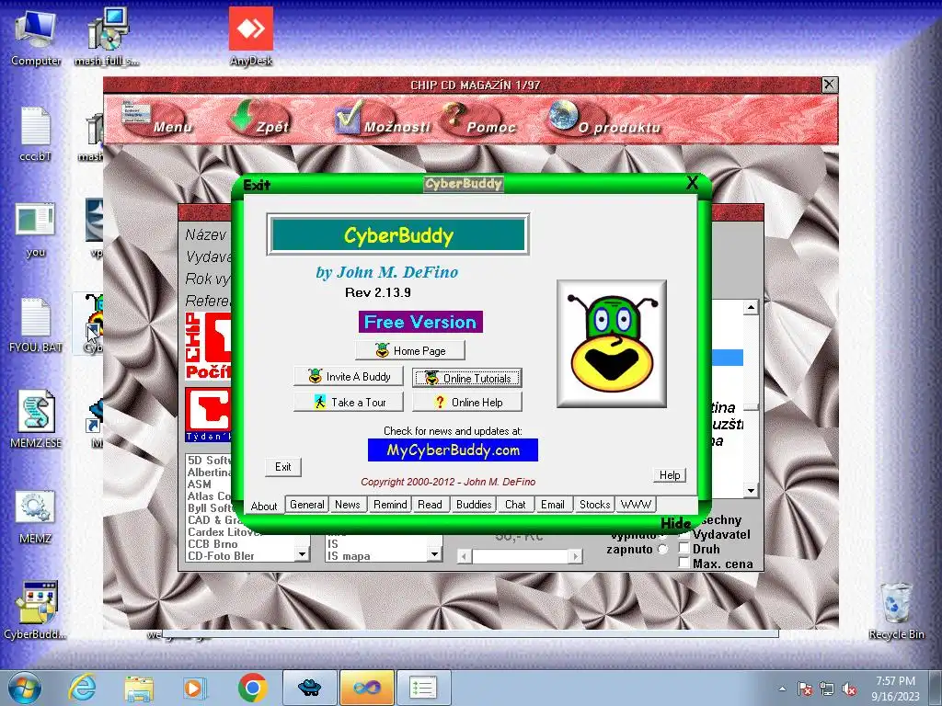Launch Google Chrome from taskbar
This screenshot has height=706, width=942.
tap(252, 688)
